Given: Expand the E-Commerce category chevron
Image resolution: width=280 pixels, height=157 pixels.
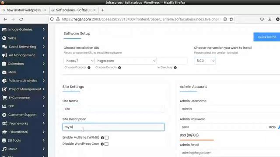Looking at the screenshot, I should (44, 98).
